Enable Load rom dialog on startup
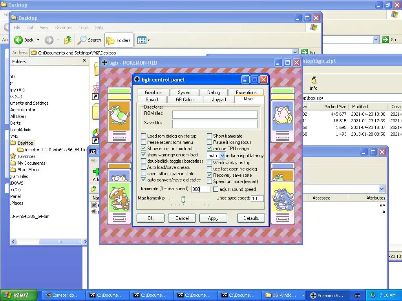Image resolution: width=402 pixels, height=301 pixels. [x=144, y=136]
